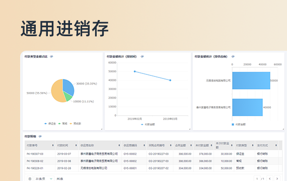Image resolution: width=287 pixels, height=181 pixels.
Task: Click 无锡 supplier name in table's last row
Action: (94, 168)
